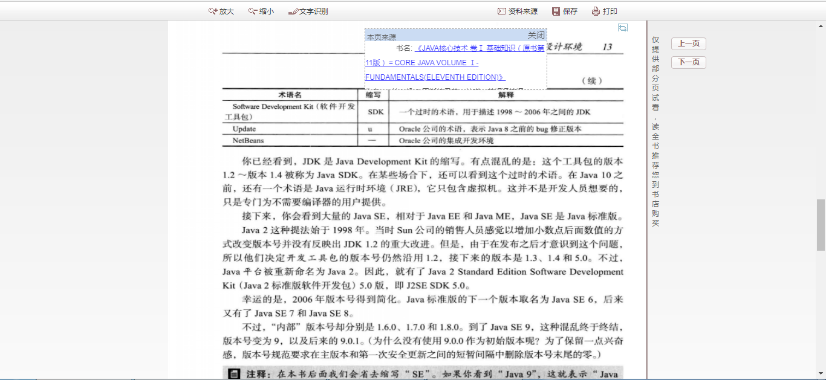Open the 资料来源 text label

(522, 11)
